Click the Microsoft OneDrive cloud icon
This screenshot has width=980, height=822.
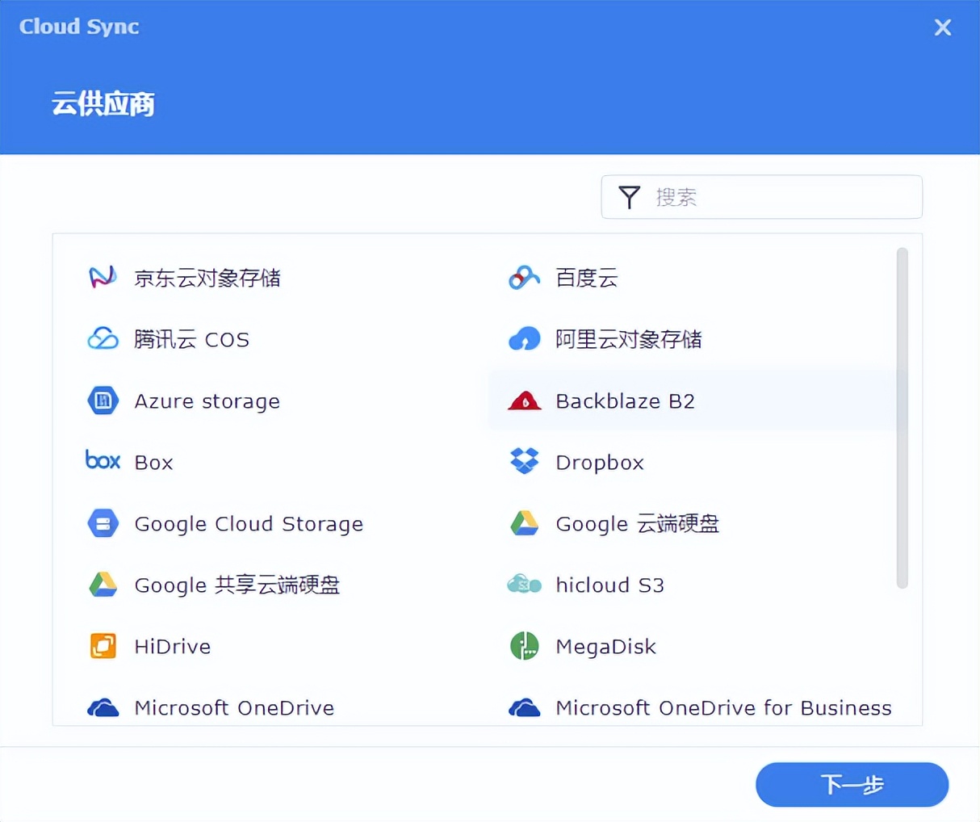point(103,707)
